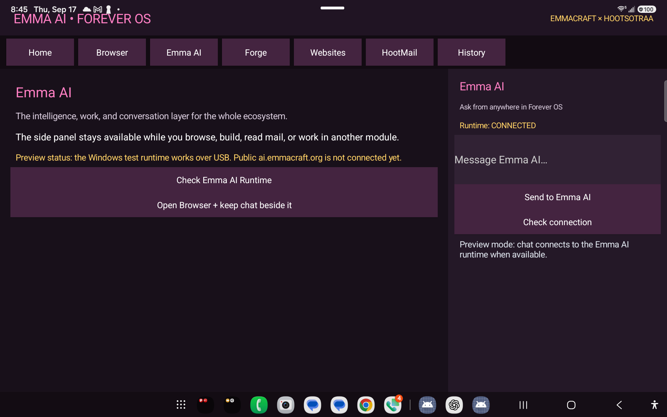View the History tab
Viewport: 667px width, 417px height.
coord(471,52)
